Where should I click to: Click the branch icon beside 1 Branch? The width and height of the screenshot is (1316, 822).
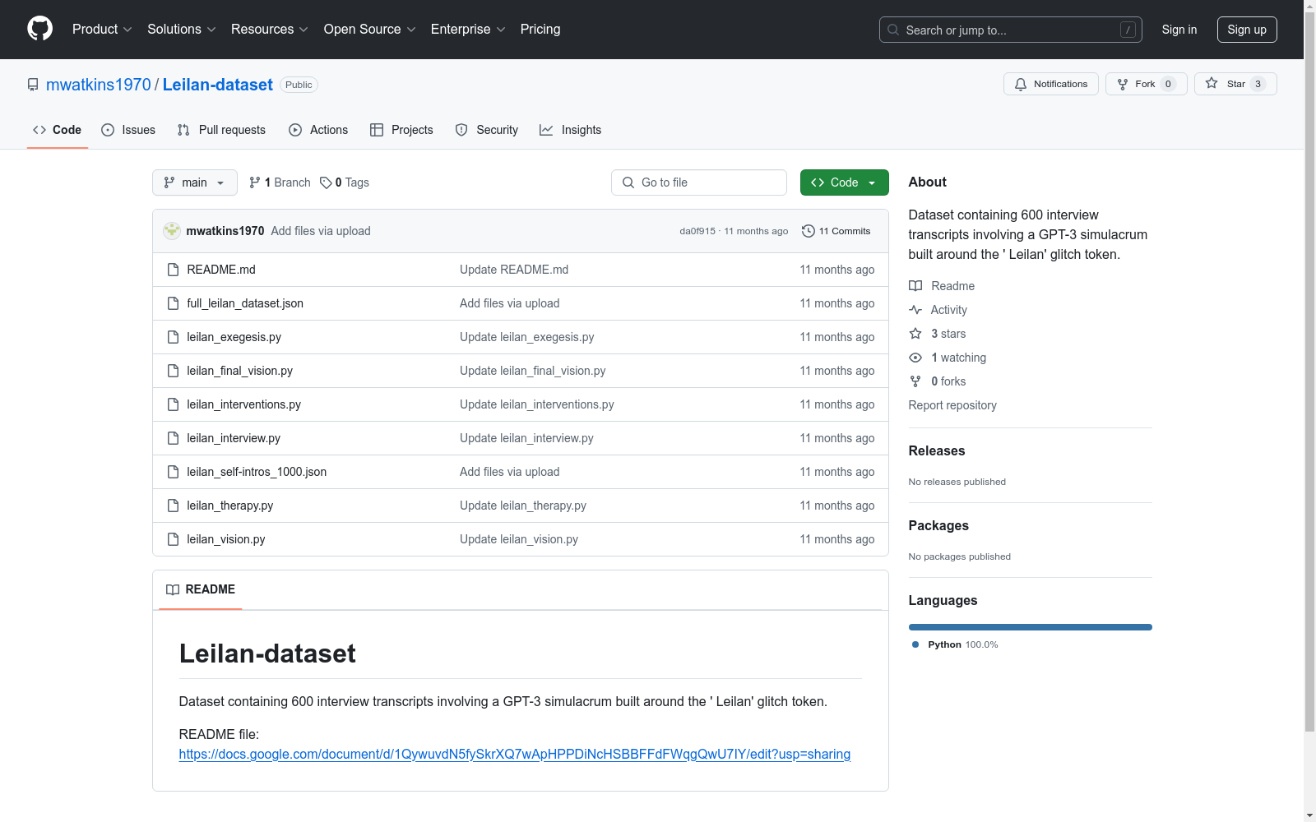click(255, 182)
